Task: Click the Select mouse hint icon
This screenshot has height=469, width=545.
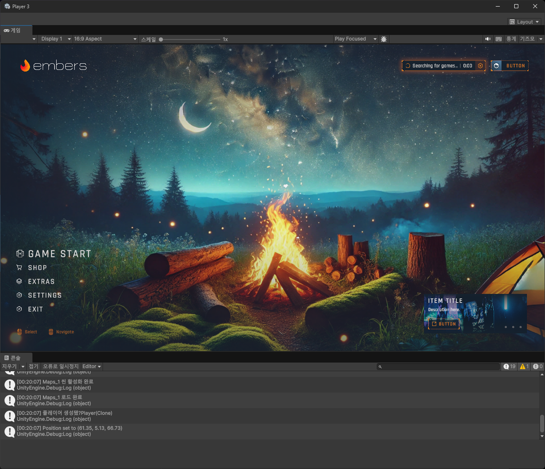Action: tap(19, 332)
